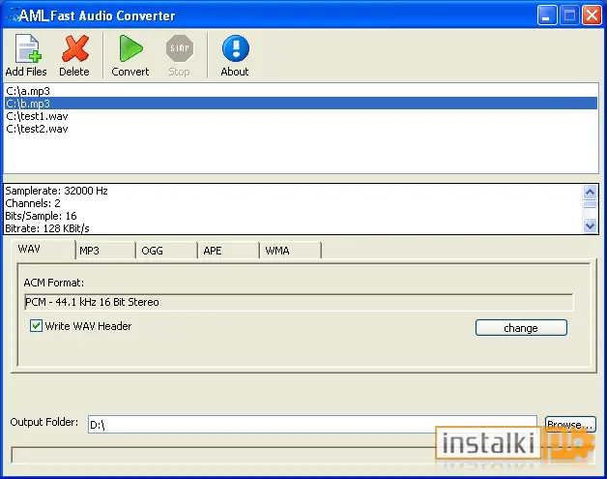Click the app icon in the title bar
This screenshot has width=607, height=479.
[12, 15]
